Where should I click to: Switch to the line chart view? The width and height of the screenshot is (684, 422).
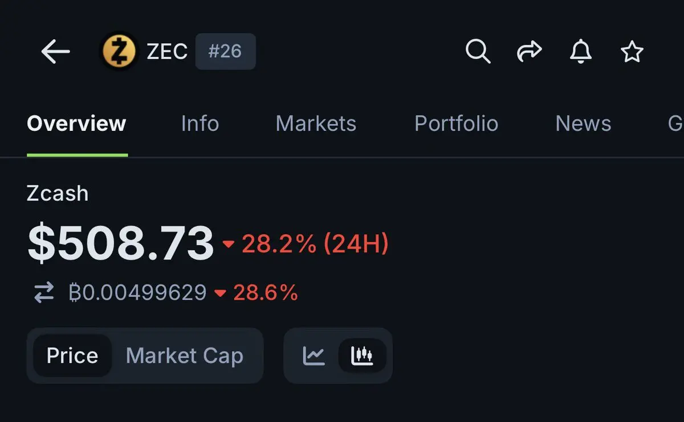point(314,356)
